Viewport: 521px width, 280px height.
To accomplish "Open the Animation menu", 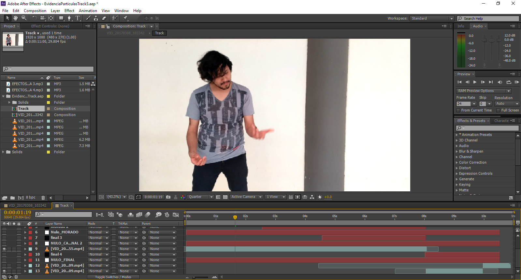I will pyautogui.click(x=88, y=11).
